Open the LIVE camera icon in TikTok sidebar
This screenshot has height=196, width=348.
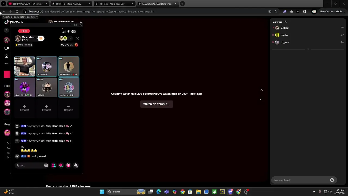[x=7, y=48]
